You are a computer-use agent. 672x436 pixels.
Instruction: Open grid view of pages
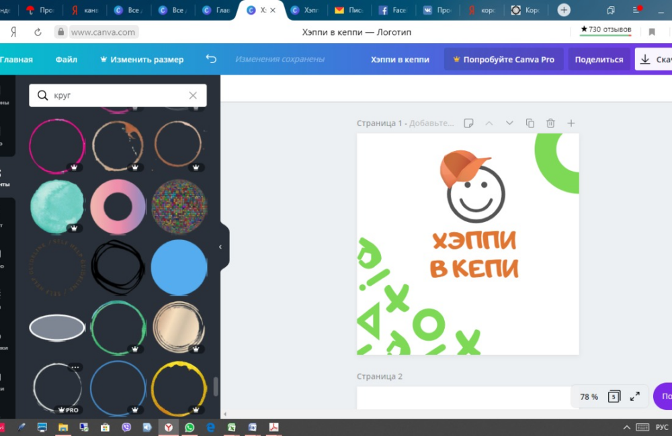(x=614, y=396)
